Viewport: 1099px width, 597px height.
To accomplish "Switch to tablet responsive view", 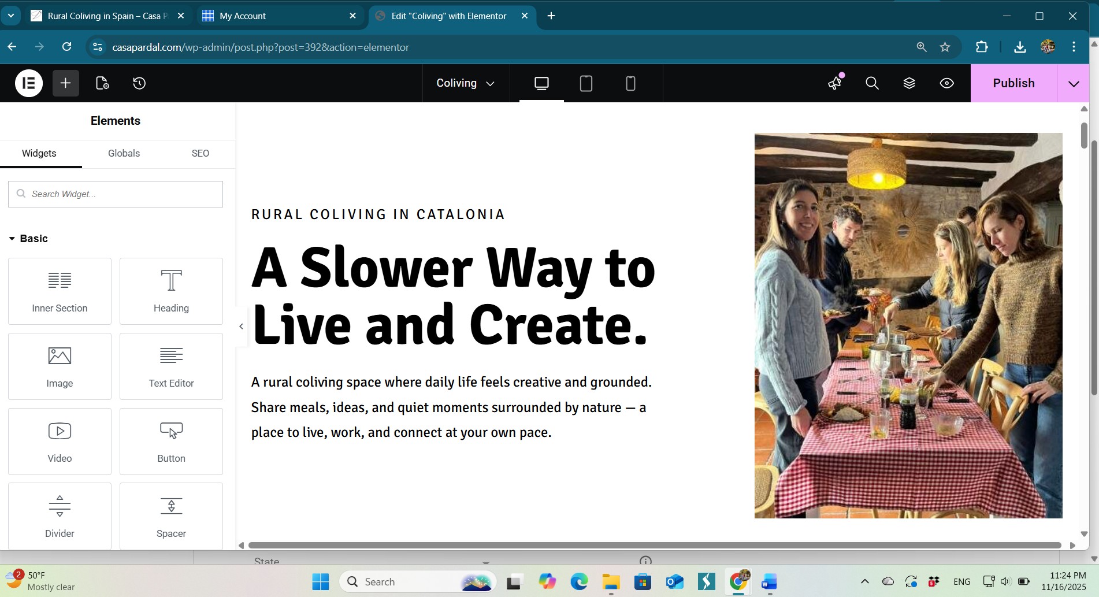I will tap(586, 83).
